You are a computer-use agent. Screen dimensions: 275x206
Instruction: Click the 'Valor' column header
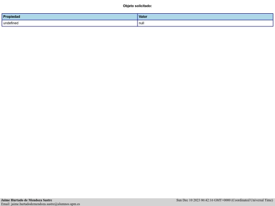[205, 17]
